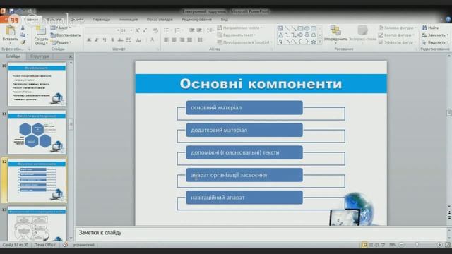Toggle Center text alignment

coord(174,40)
